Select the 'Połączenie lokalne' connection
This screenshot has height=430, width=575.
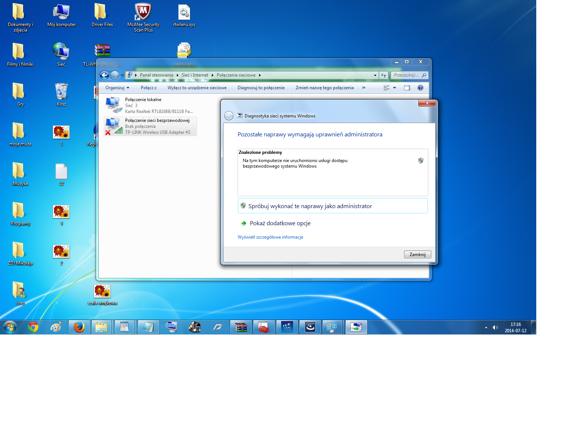[150, 105]
